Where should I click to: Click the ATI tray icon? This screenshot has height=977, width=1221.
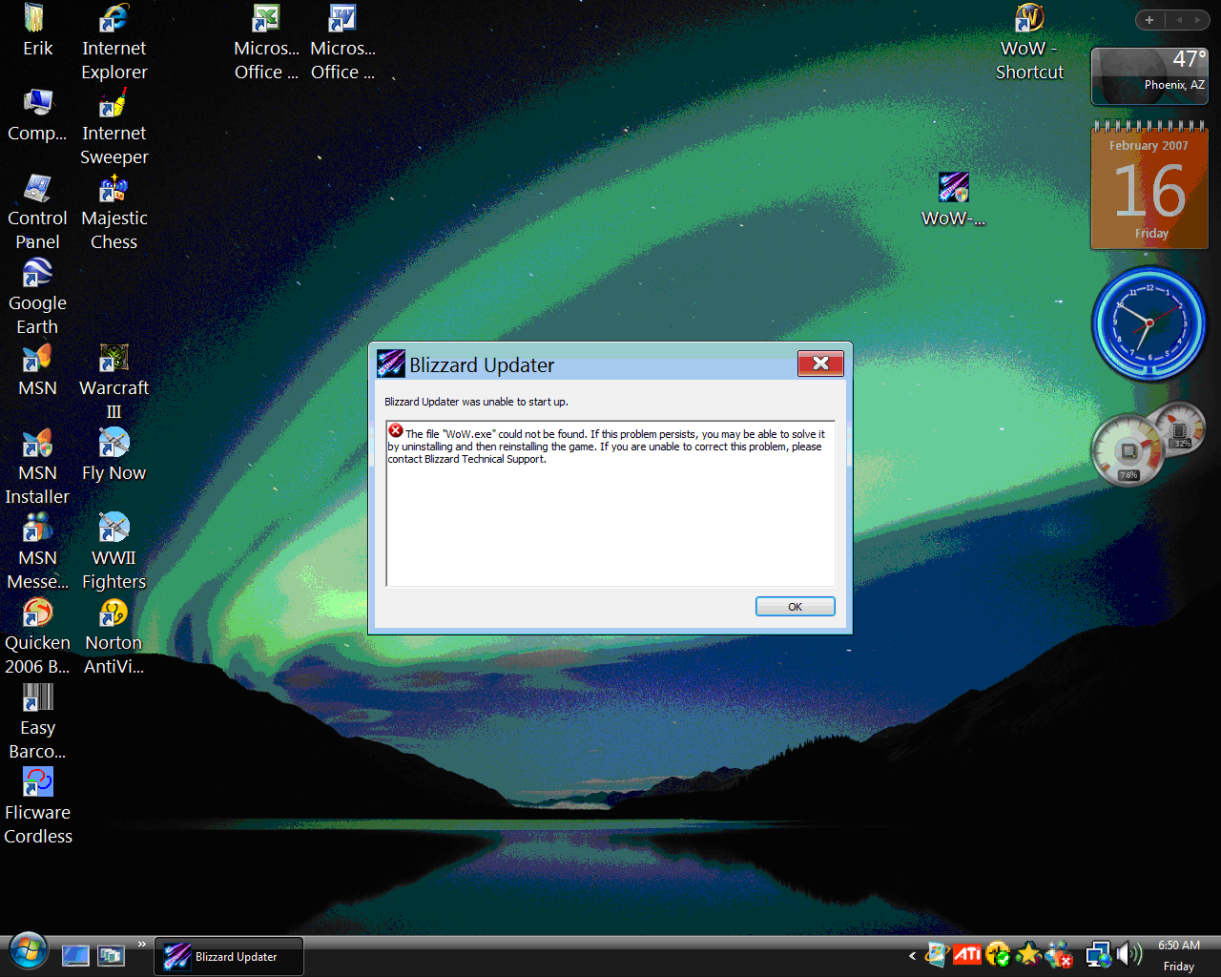(x=967, y=954)
